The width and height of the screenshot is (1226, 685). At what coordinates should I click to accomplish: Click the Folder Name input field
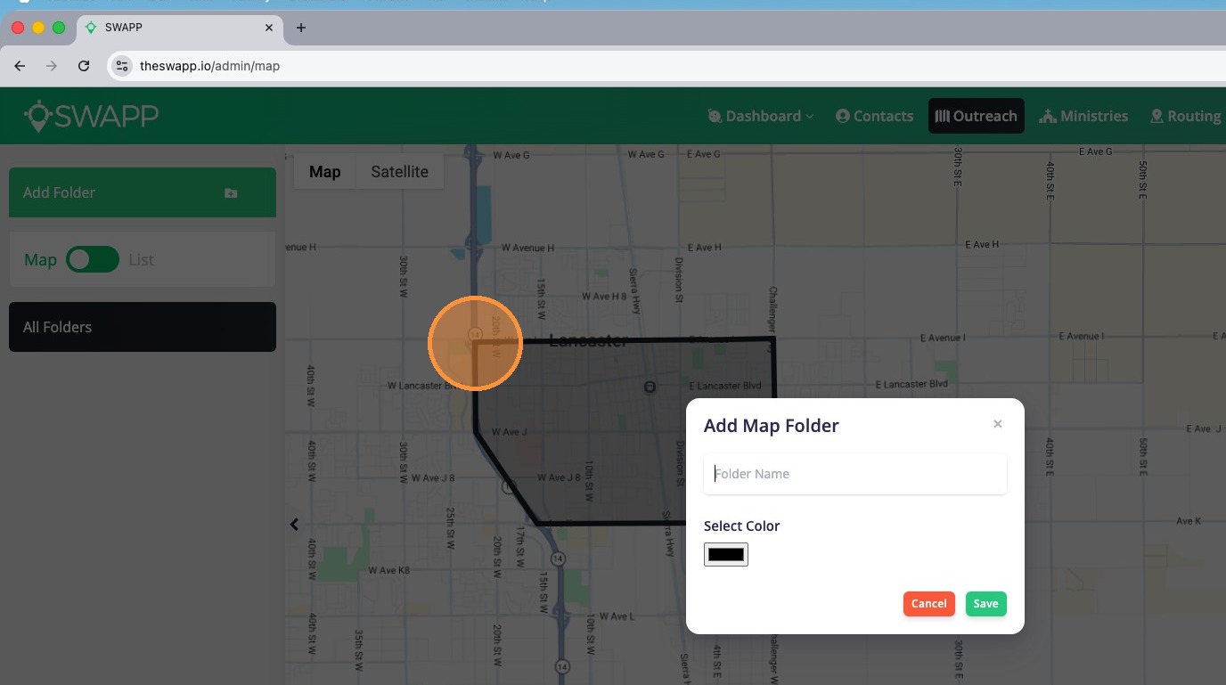855,474
